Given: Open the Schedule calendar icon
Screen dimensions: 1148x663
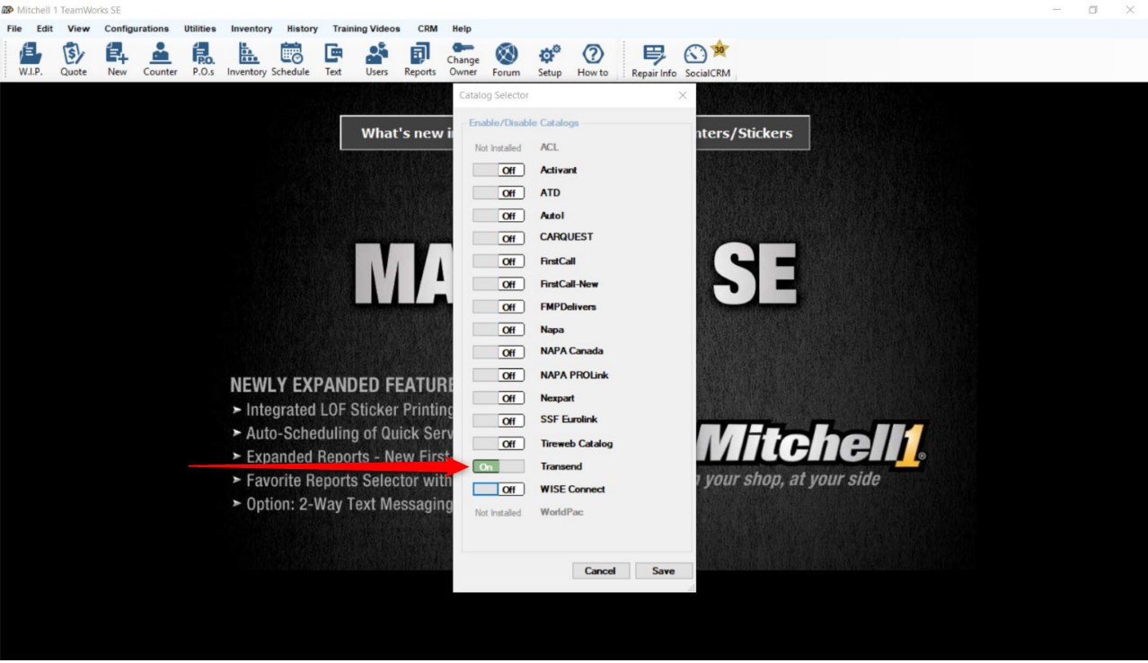Looking at the screenshot, I should point(290,59).
